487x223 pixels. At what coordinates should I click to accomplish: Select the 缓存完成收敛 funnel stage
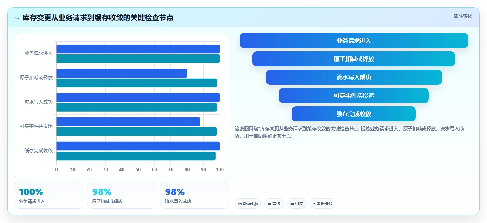click(x=354, y=114)
